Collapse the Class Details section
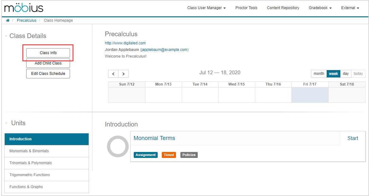 (6, 36)
